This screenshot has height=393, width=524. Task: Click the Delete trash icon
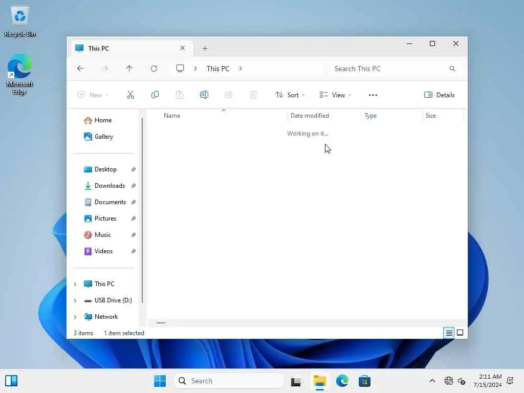click(x=253, y=95)
